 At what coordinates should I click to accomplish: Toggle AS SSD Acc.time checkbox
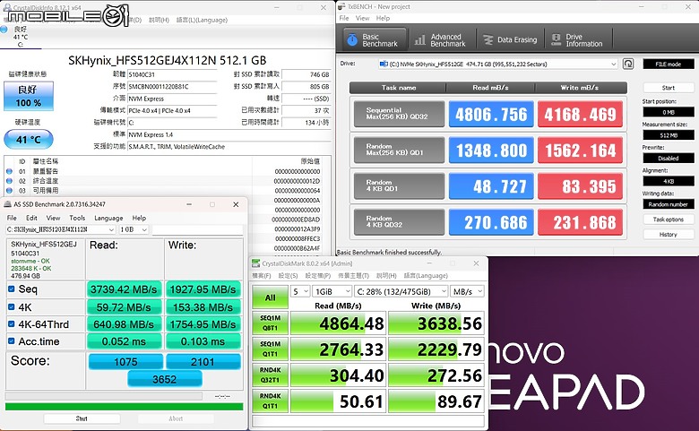click(12, 341)
